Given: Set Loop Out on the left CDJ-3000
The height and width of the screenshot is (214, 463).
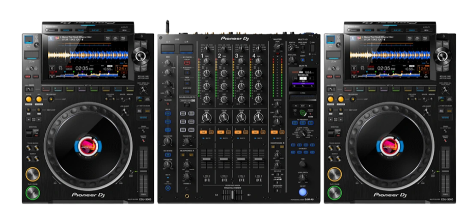Looking at the screenshot, I should click(x=39, y=99).
